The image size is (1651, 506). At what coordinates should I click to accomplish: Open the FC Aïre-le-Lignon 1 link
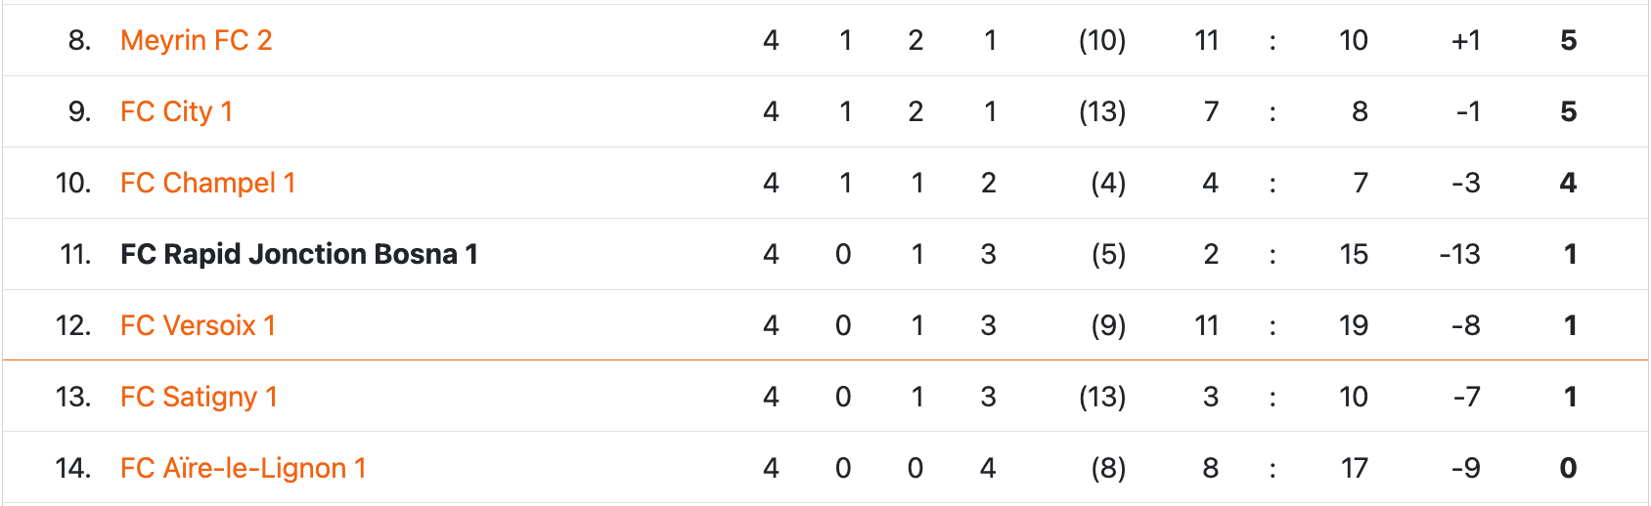coord(243,468)
